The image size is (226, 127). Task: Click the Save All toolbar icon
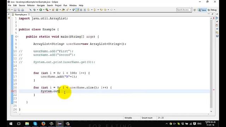19,10
